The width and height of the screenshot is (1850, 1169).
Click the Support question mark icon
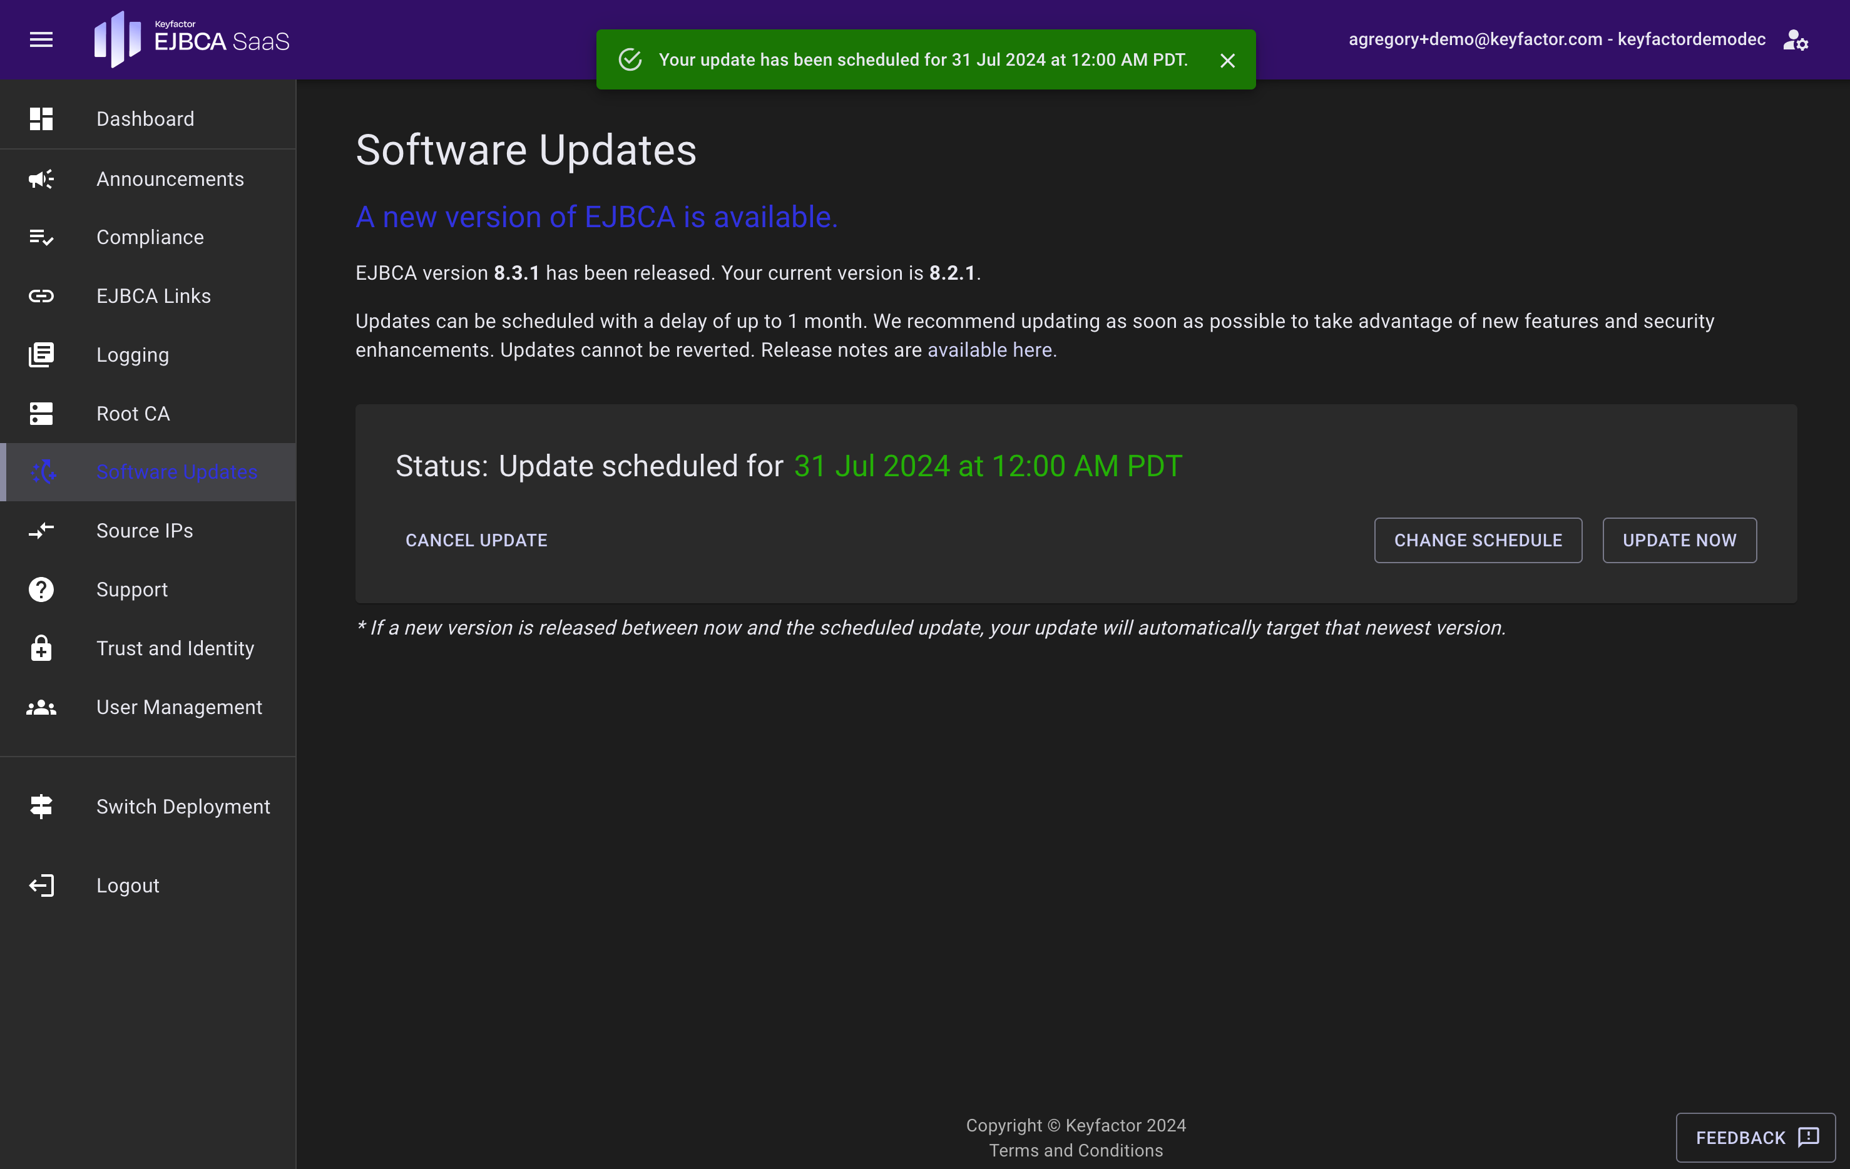41,589
